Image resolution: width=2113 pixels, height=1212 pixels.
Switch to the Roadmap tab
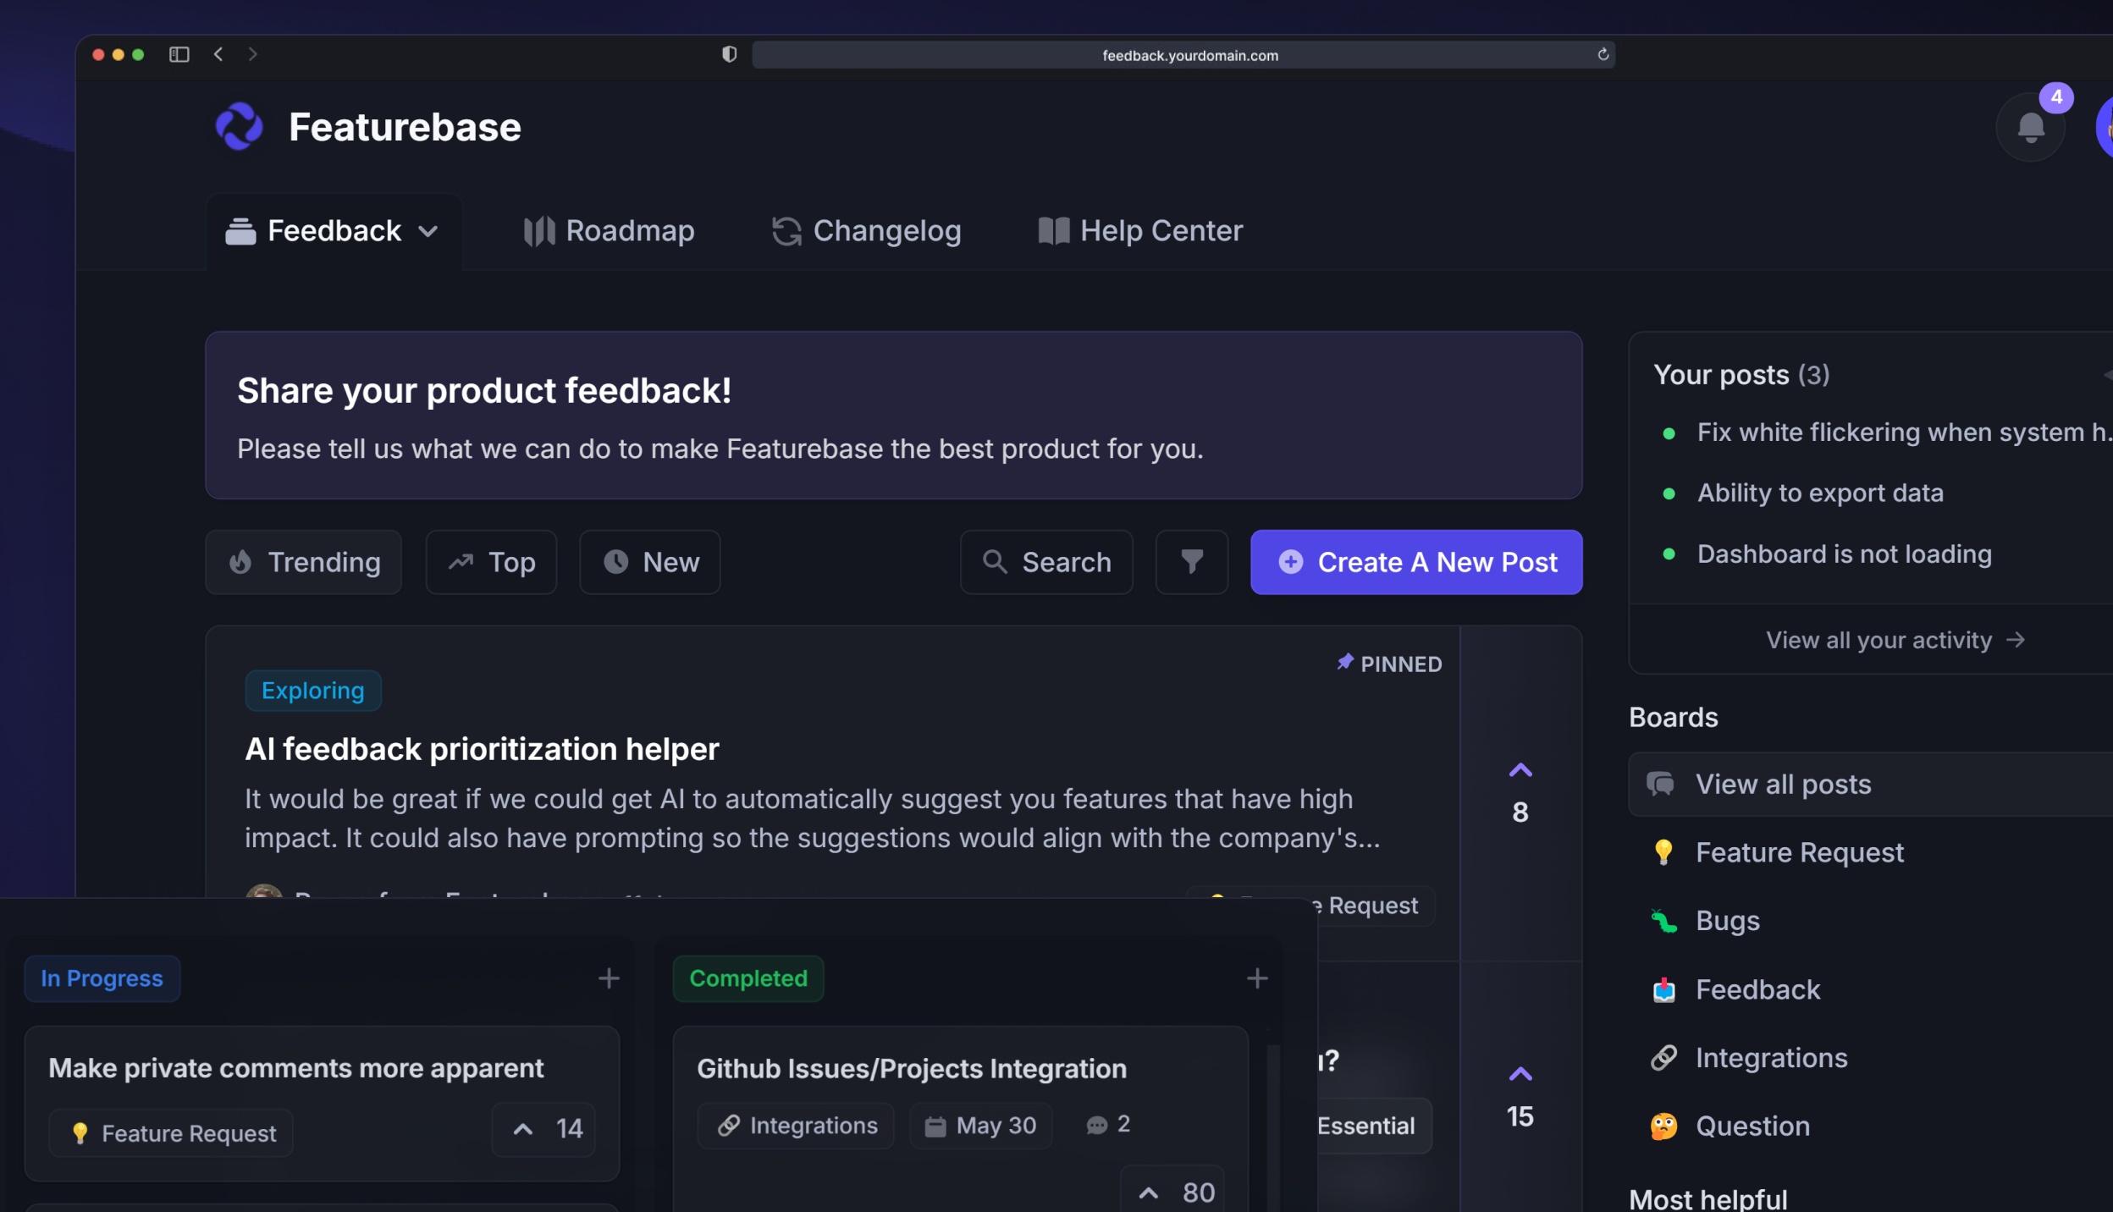point(609,231)
